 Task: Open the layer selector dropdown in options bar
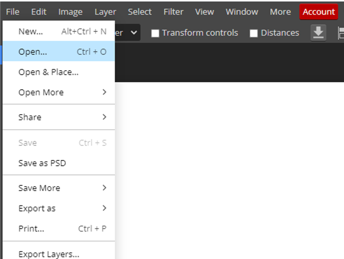click(128, 33)
